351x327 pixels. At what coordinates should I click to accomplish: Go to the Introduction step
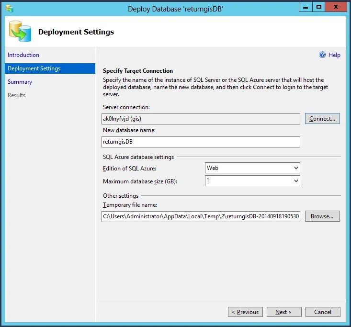coord(23,55)
